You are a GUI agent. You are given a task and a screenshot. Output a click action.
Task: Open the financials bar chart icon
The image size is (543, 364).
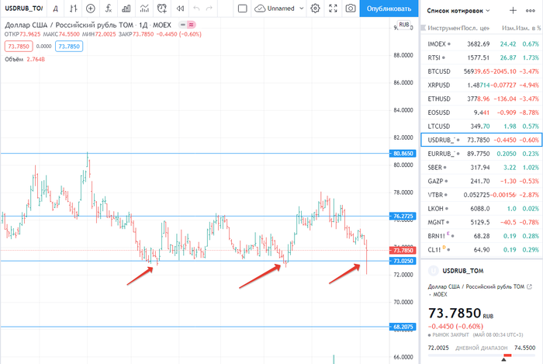click(126, 9)
